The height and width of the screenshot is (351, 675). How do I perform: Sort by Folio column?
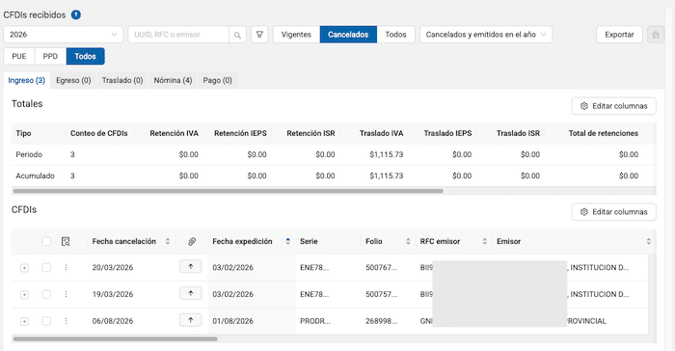point(408,242)
